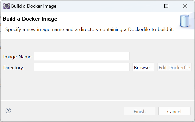Click the separator line above the Image Name field
Screen dimensions: 195x122
97,39
